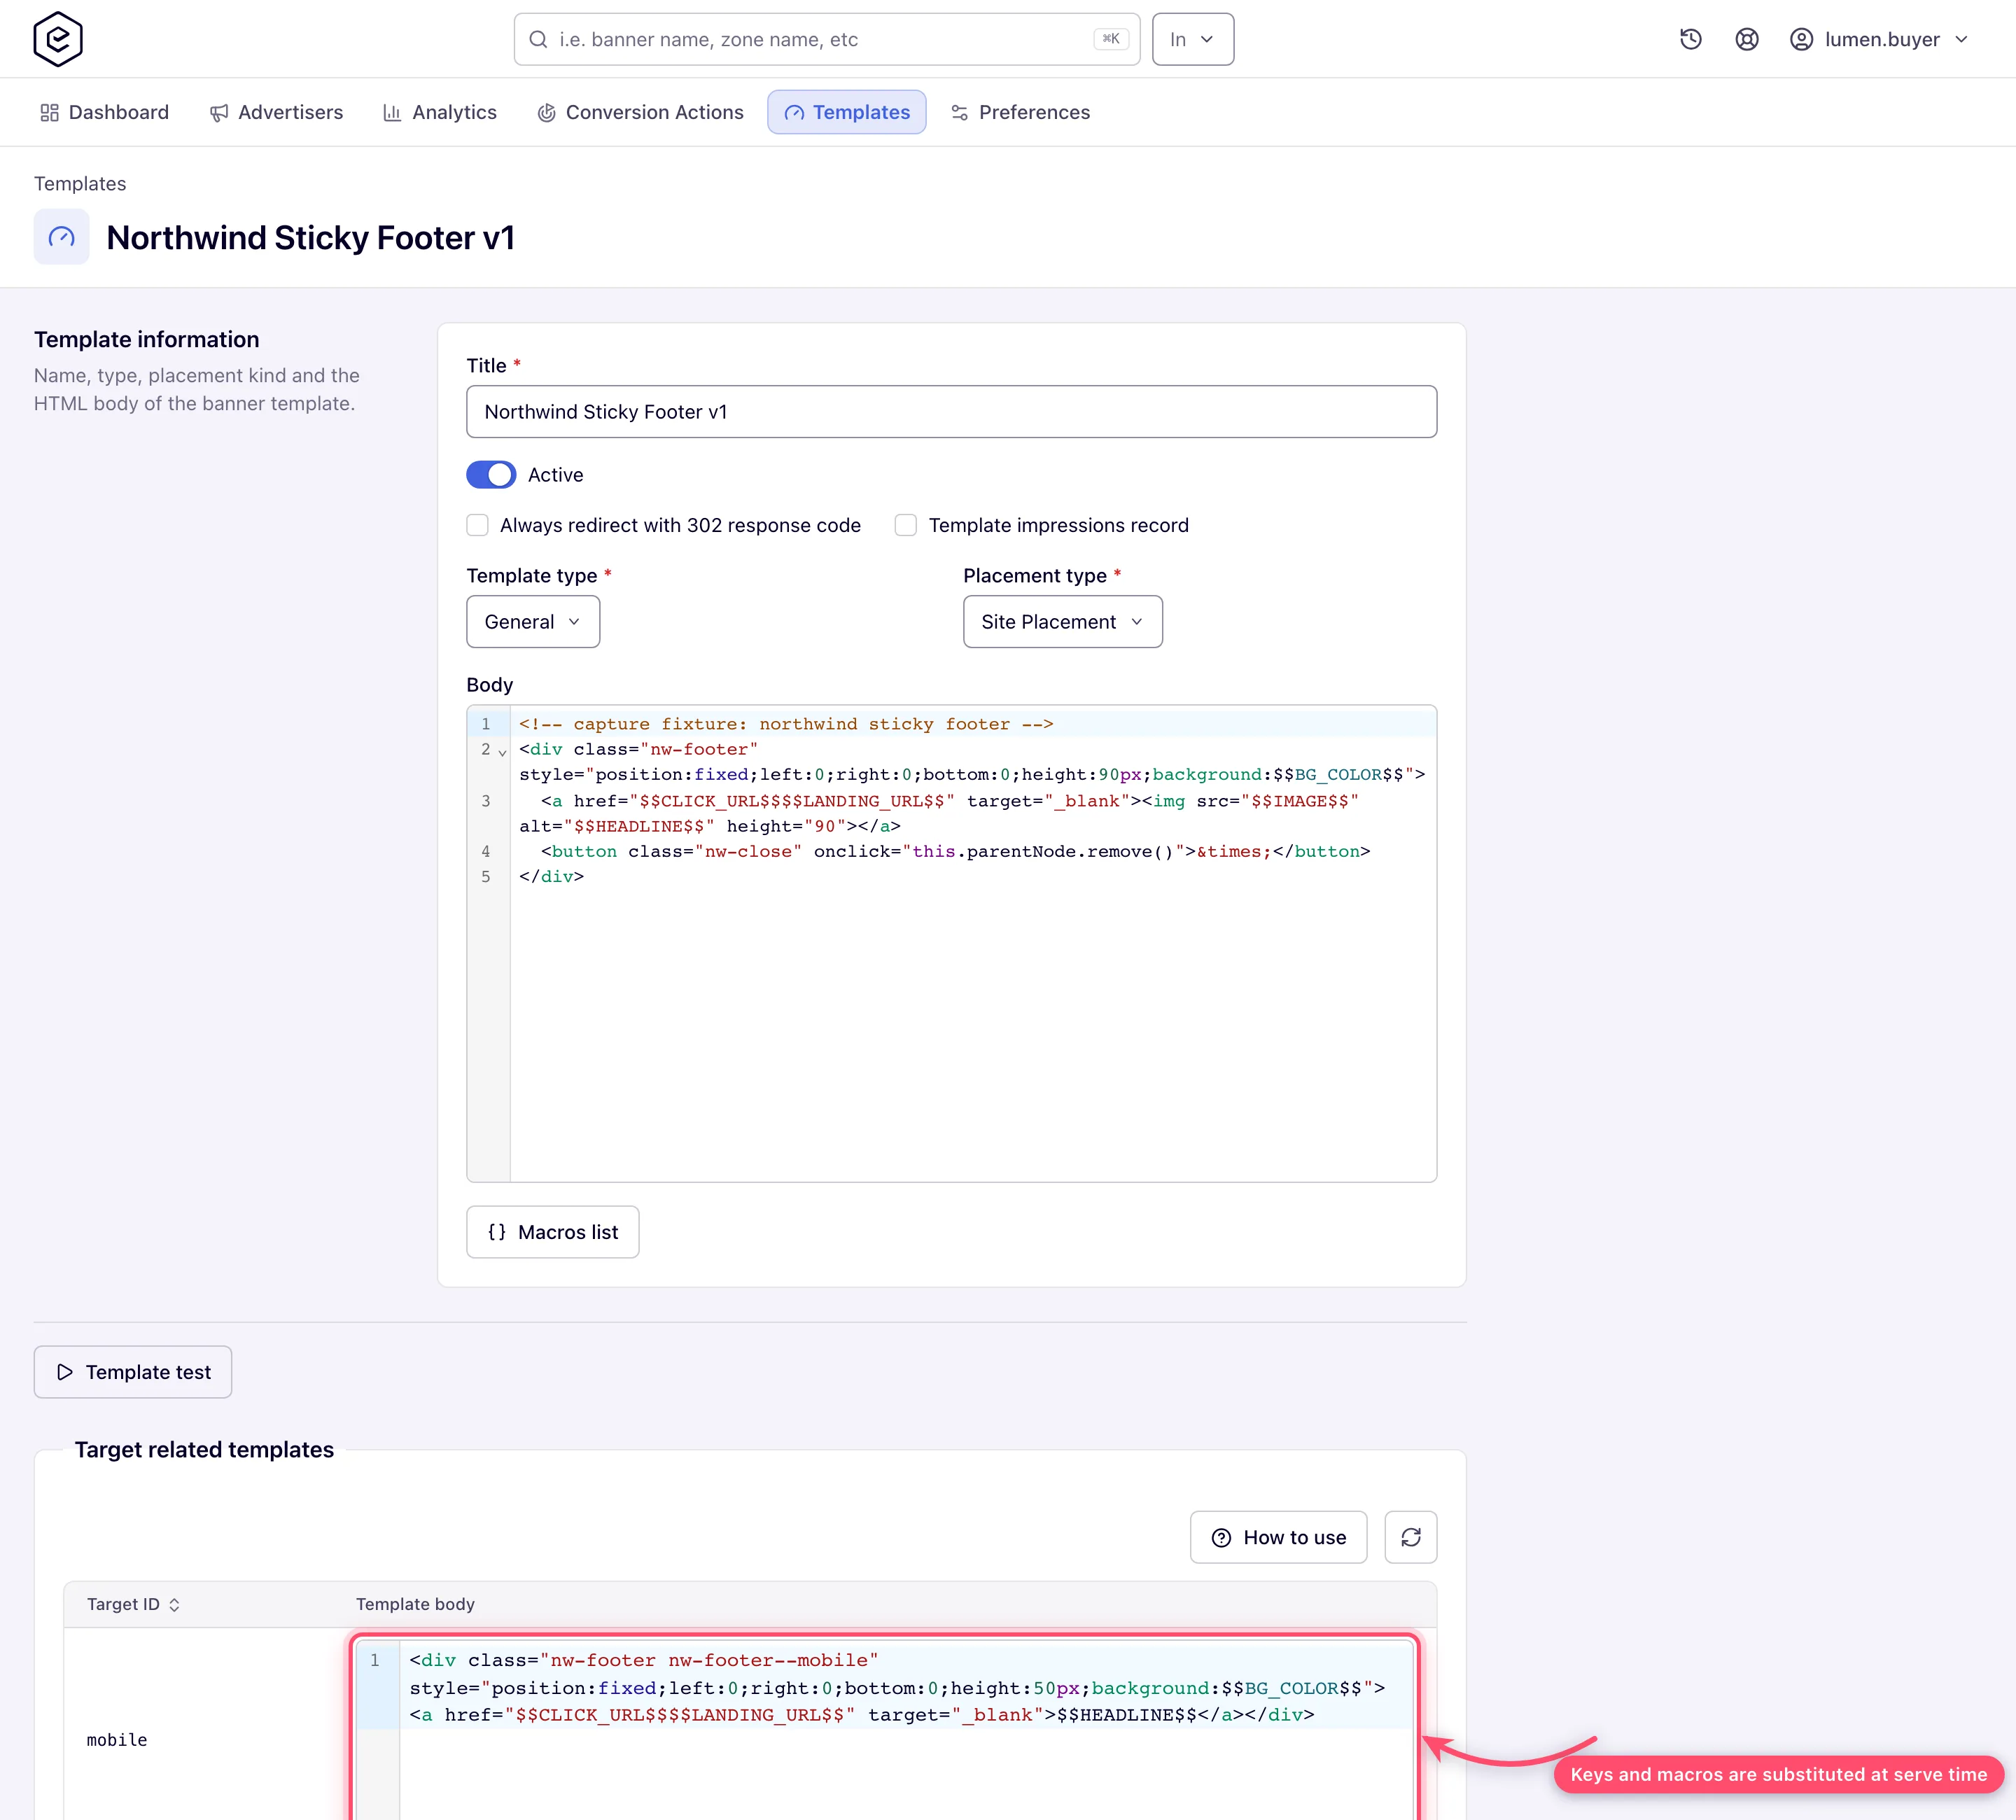Open the Preferences tab

[1020, 112]
